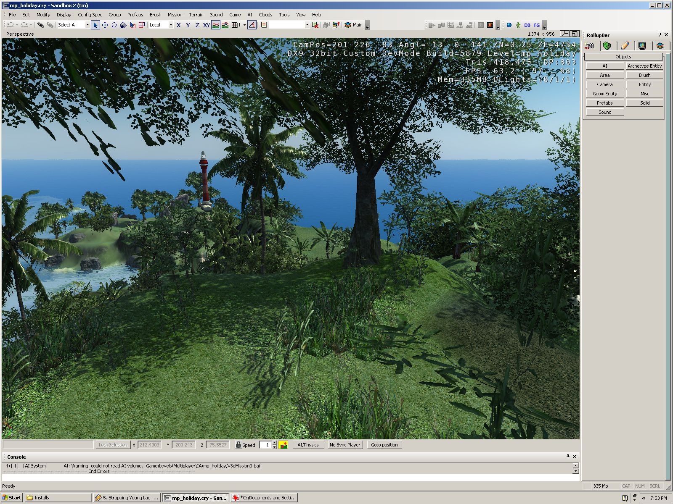Switch RollupBar to Modeling pencil tab

[x=625, y=46]
